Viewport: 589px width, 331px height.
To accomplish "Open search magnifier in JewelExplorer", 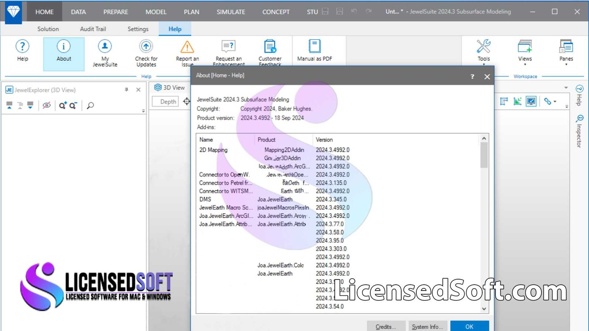I will click(90, 106).
